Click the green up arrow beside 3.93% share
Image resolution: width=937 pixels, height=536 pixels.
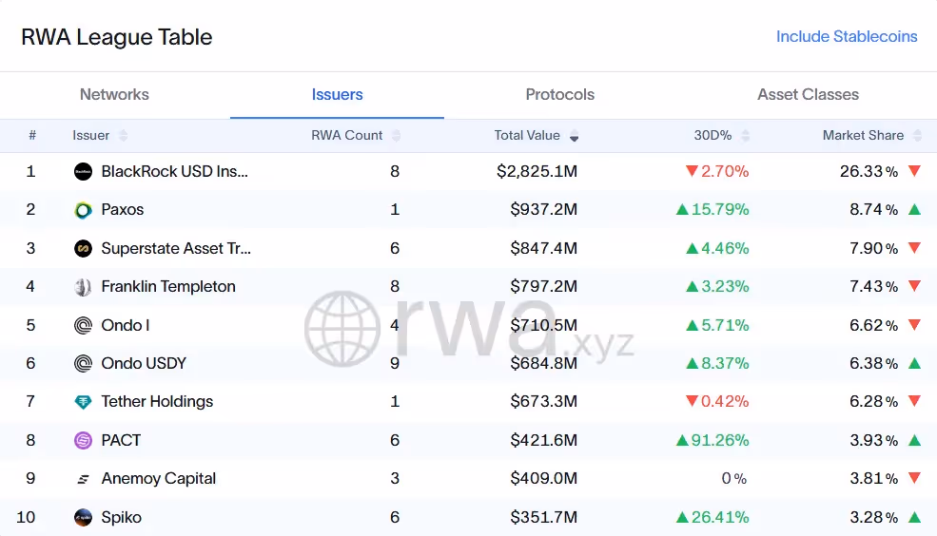pos(914,440)
